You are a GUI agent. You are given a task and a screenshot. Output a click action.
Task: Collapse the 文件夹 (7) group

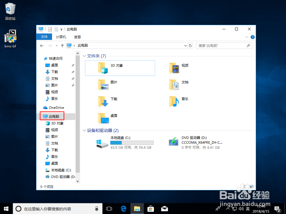point(84,56)
